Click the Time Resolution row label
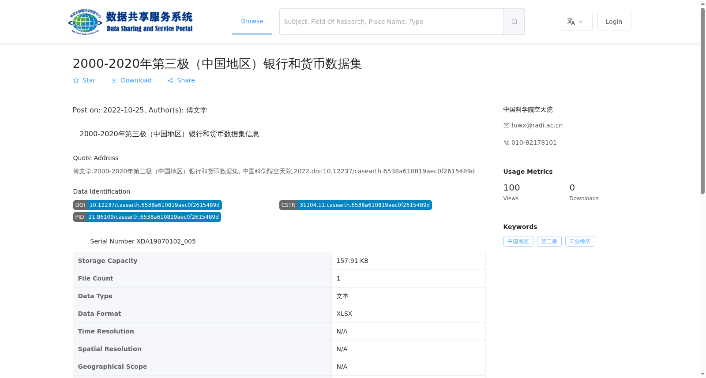The height and width of the screenshot is (378, 706). [x=106, y=331]
